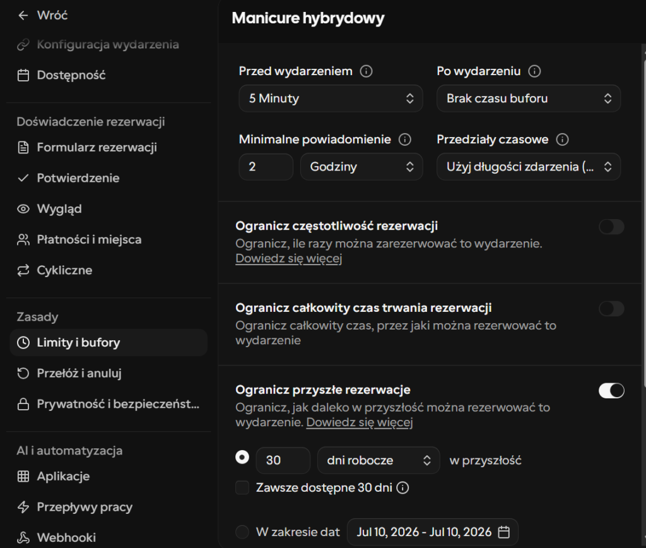Open the Godziny unit dropdown
Screen dimensions: 646x548
pyautogui.click(x=361, y=167)
